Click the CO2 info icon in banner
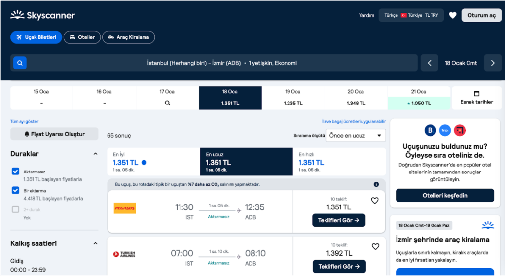This screenshot has width=505, height=276. pos(376,184)
